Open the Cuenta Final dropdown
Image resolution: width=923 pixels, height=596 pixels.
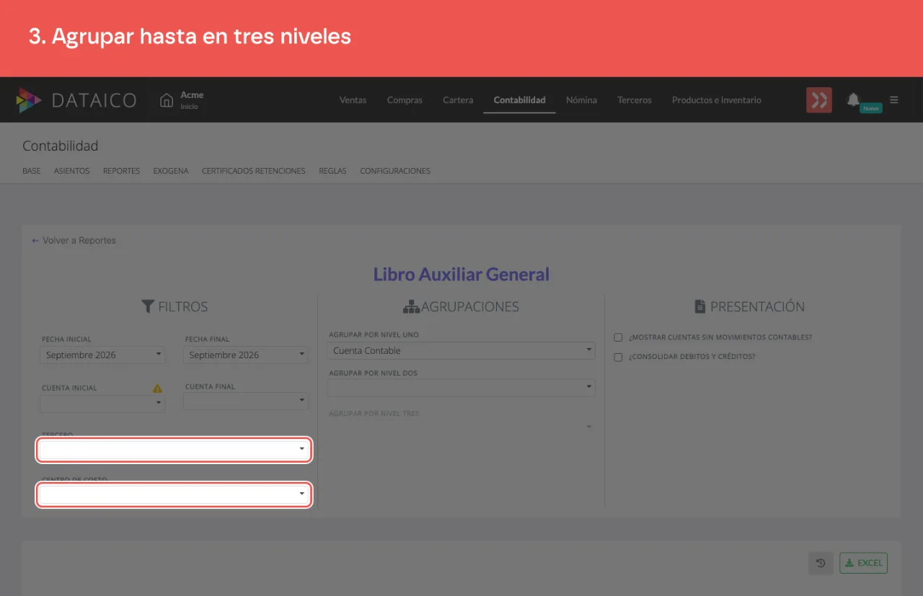pos(246,401)
